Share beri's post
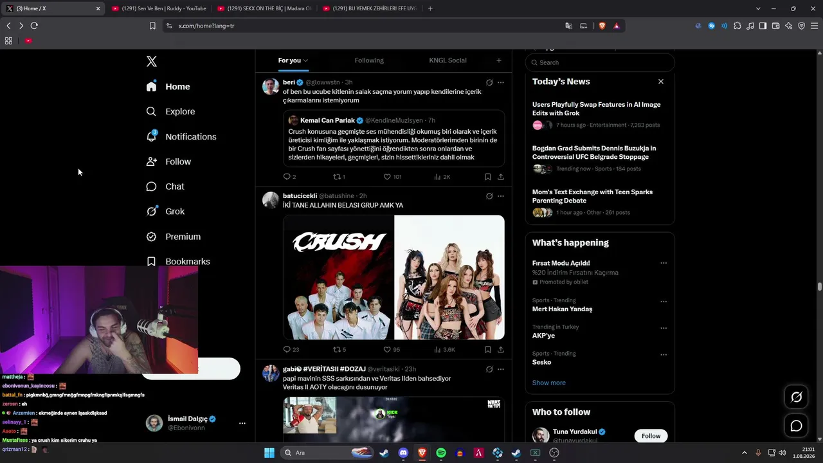 501,177
